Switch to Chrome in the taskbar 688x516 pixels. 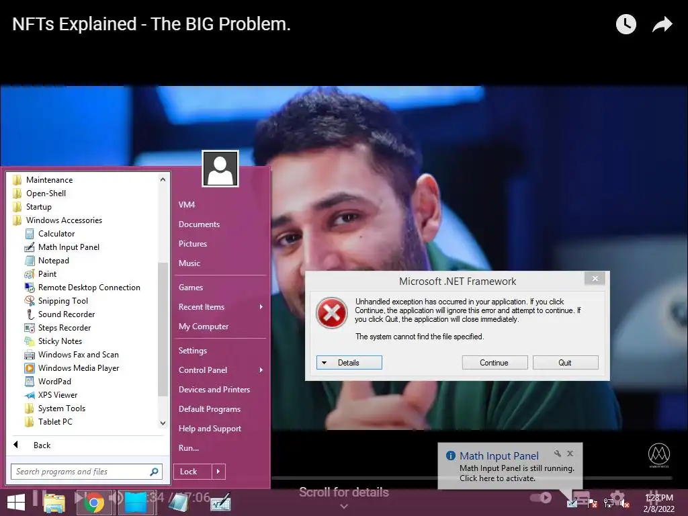coord(93,503)
